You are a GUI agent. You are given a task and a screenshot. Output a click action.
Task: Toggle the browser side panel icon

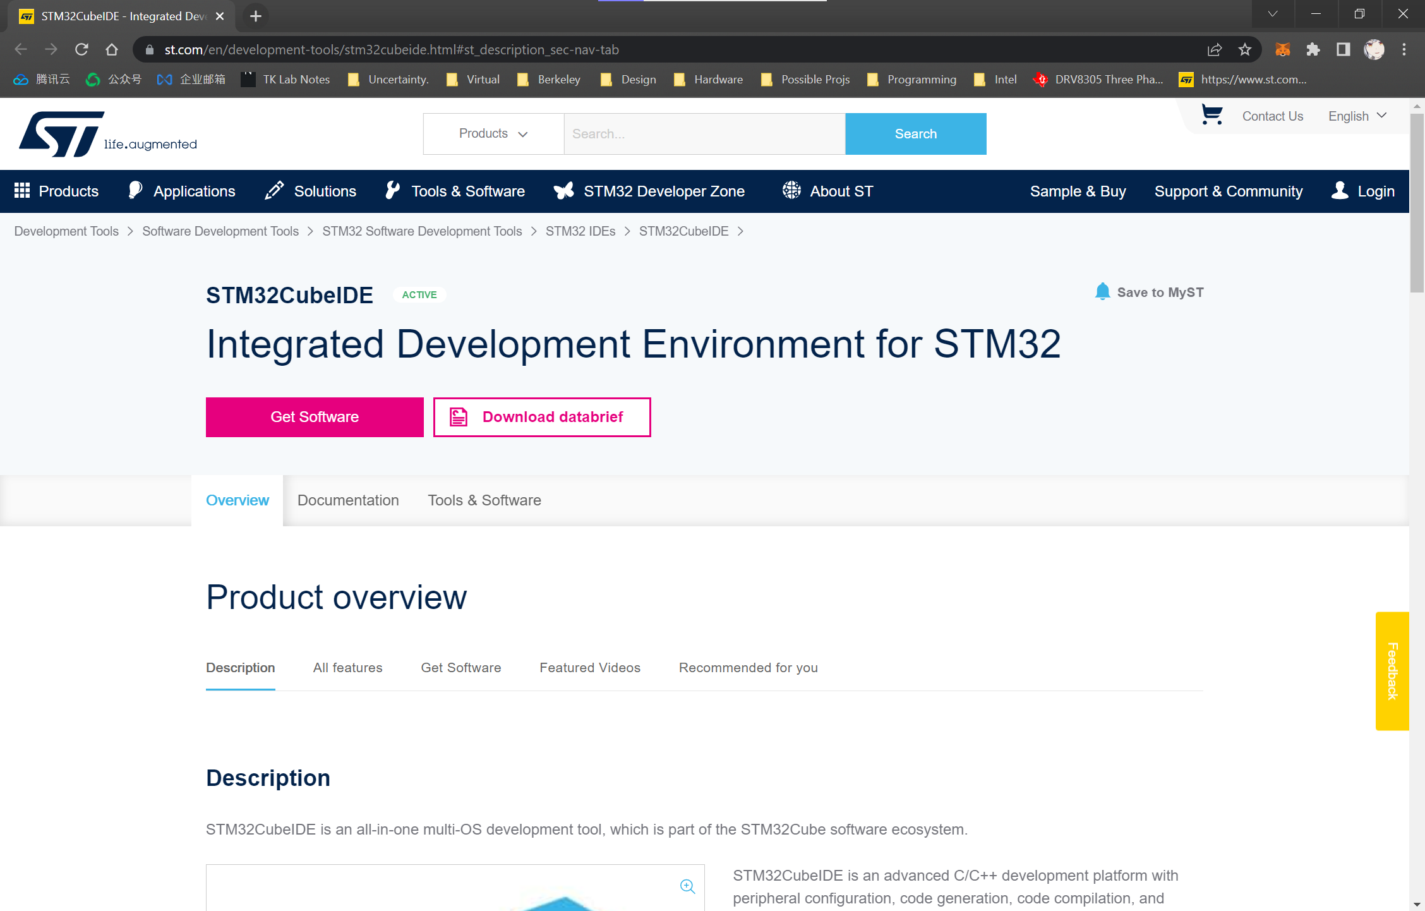coord(1344,49)
